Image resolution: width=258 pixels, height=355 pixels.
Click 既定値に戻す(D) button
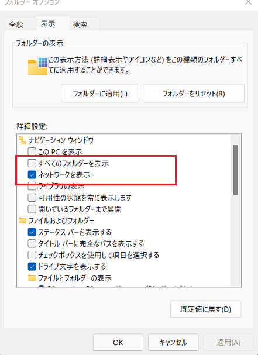tap(206, 309)
